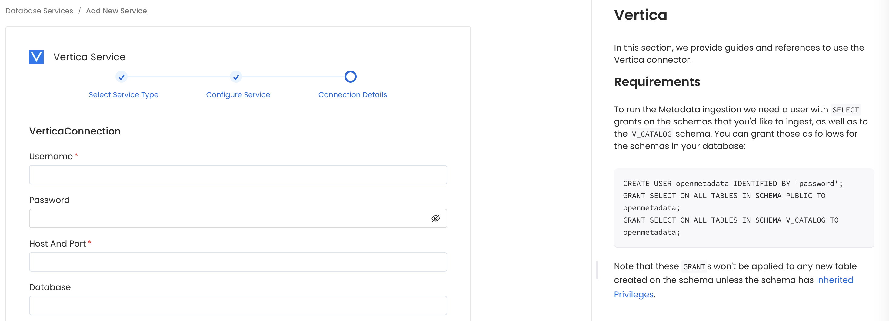889x321 pixels.
Task: Click the Host And Port input field
Action: point(238,262)
